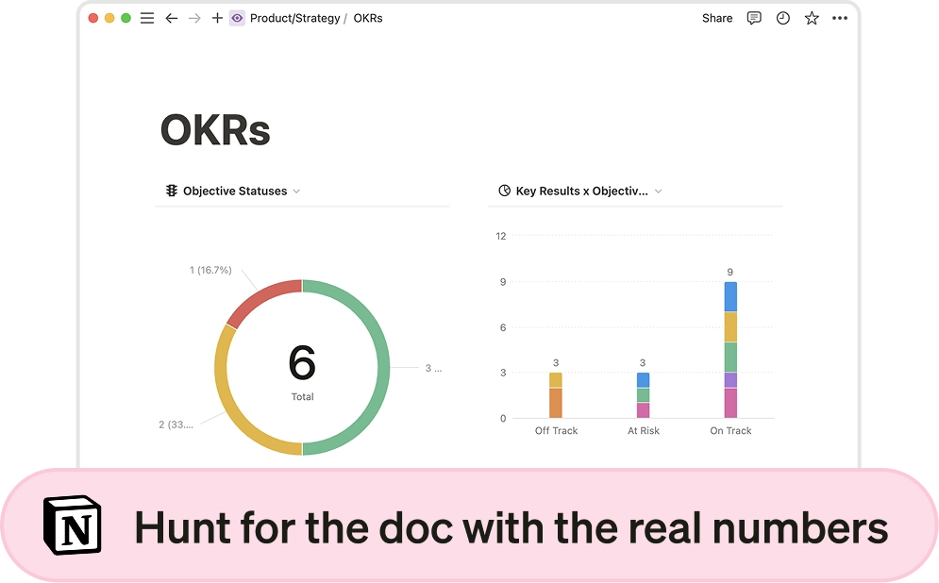Open the sidebar hamburger menu
This screenshot has width=939, height=583.
click(146, 18)
